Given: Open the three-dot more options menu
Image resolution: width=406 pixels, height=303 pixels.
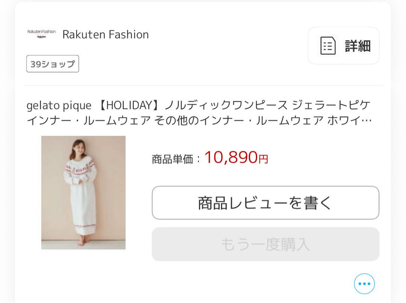Looking at the screenshot, I should pos(364,283).
